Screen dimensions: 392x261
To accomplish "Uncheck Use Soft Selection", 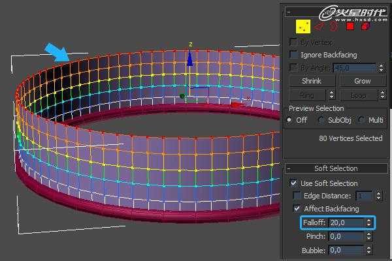I will point(293,183).
